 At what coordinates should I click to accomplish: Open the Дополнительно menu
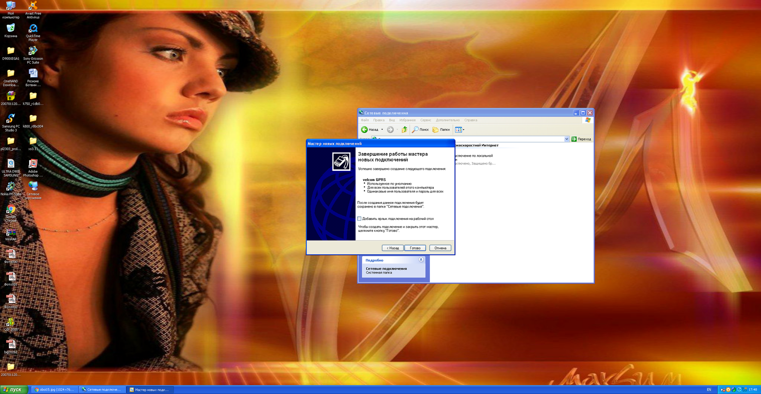point(448,120)
